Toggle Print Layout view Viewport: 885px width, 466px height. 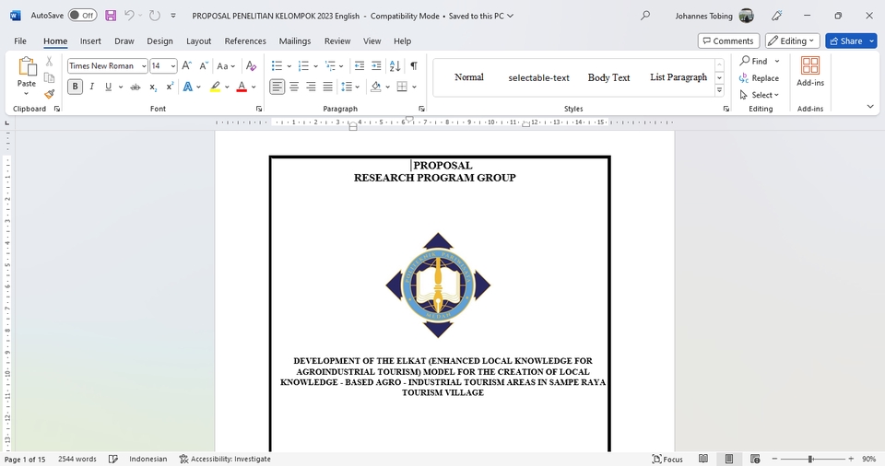(x=729, y=460)
